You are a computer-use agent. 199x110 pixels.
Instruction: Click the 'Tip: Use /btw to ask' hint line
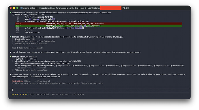59,83
